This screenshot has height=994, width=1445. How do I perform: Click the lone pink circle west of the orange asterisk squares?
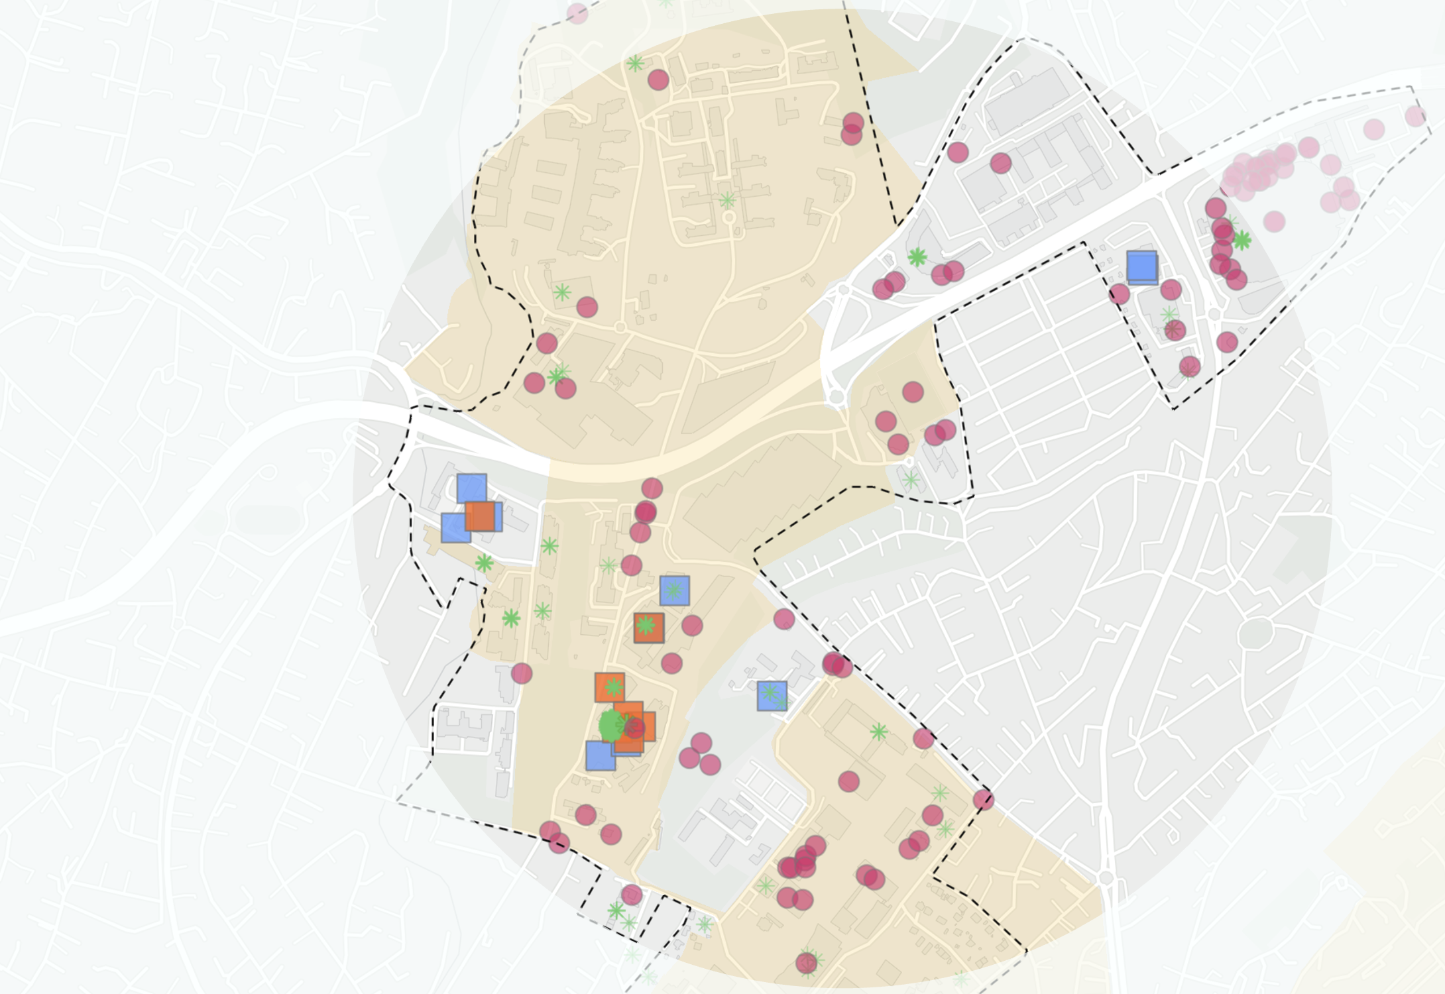(522, 674)
